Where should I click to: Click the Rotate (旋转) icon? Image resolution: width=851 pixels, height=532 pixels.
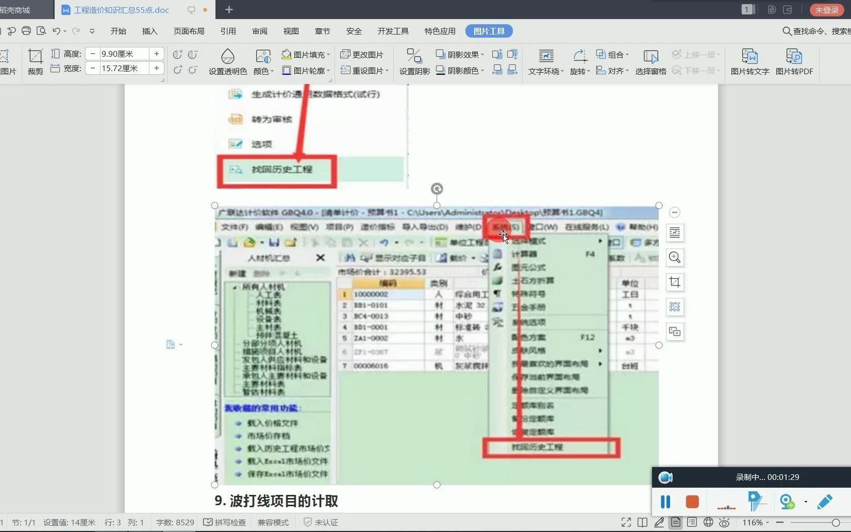point(580,62)
